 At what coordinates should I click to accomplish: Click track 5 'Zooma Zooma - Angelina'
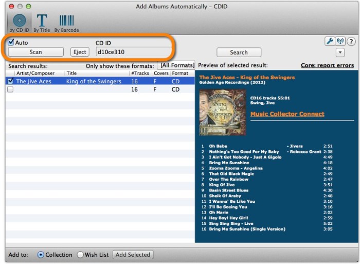(x=236, y=168)
